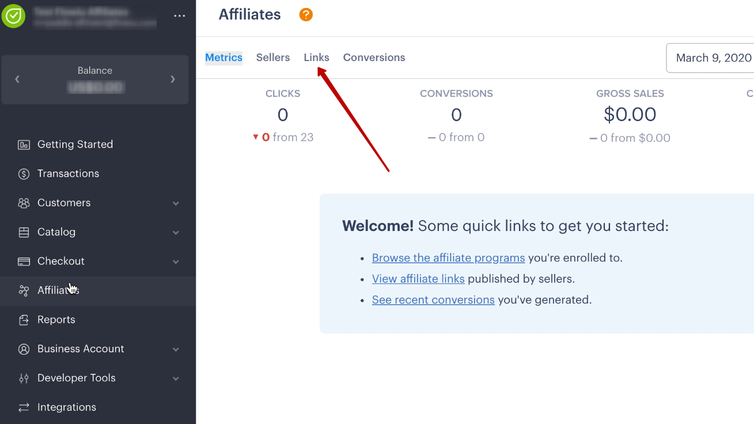Screen dimensions: 754x424
Task: Click the Developer Tools icon
Action: point(24,378)
